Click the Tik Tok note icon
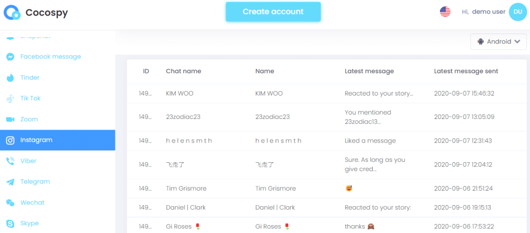This screenshot has width=530, height=233. coord(10,99)
